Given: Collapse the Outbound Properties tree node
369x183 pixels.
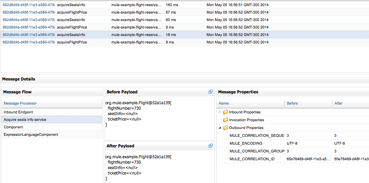Looking at the screenshot, I should click(x=220, y=128).
